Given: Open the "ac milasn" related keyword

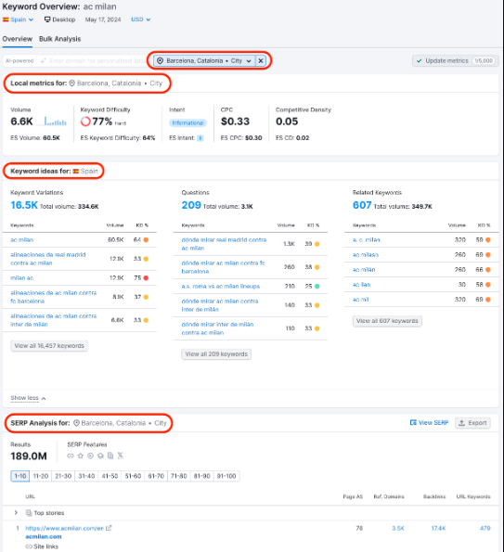Looking at the screenshot, I should coord(366,254).
